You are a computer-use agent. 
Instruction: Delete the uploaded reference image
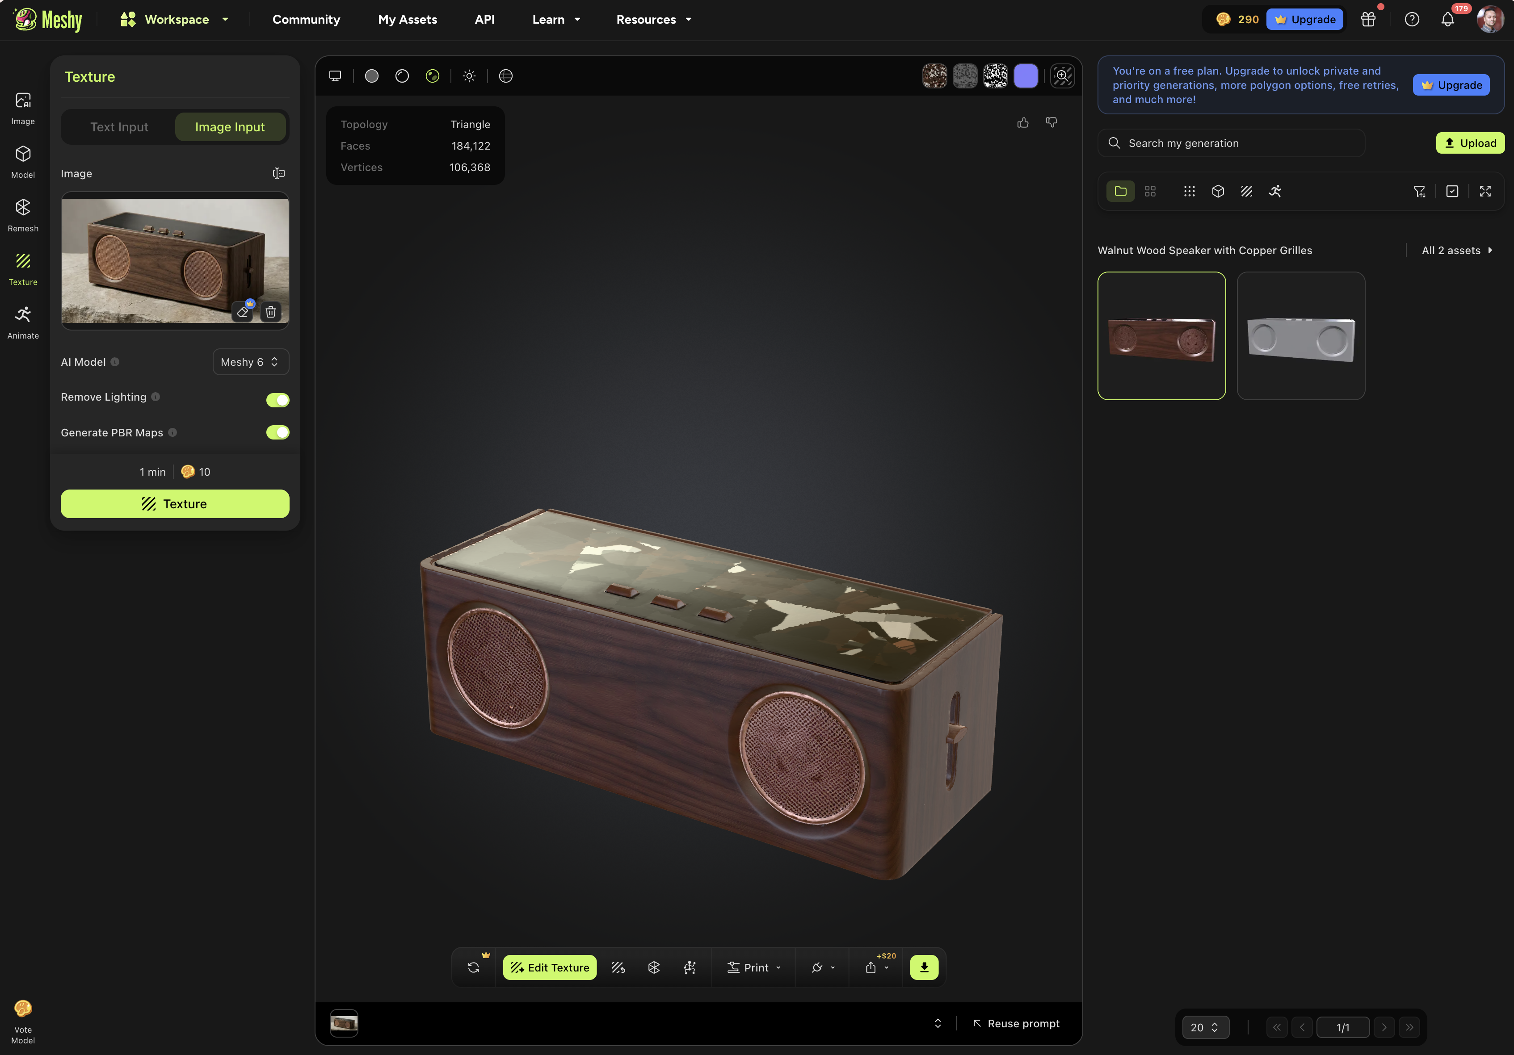[270, 312]
